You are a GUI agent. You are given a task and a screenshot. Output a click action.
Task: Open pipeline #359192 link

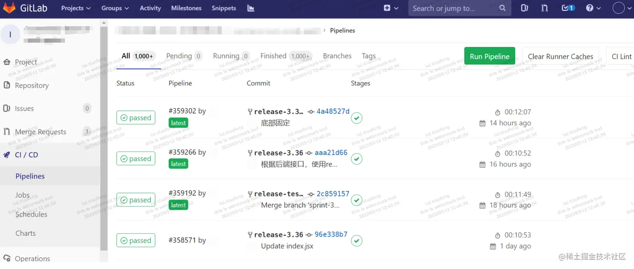click(182, 193)
